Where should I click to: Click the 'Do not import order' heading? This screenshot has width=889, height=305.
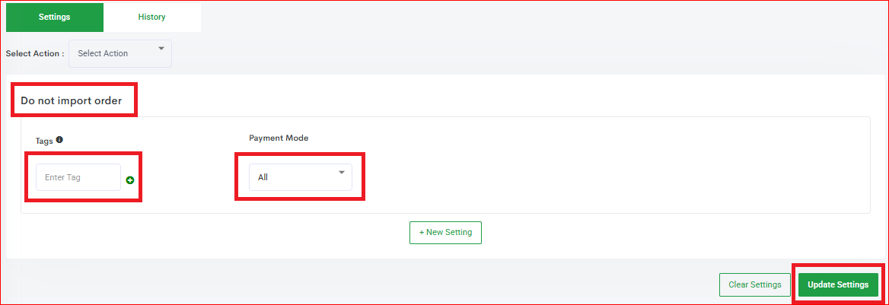tap(71, 100)
